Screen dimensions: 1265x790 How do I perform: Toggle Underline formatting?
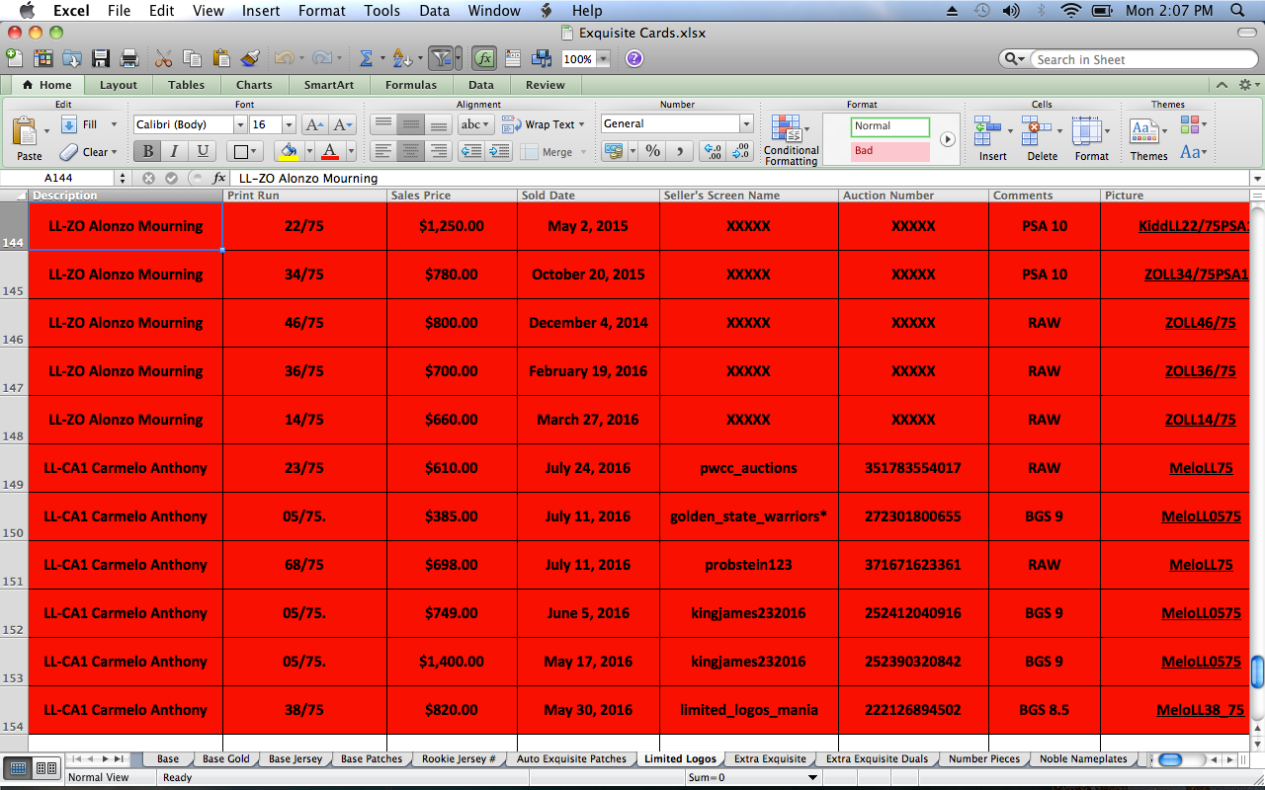tap(203, 151)
